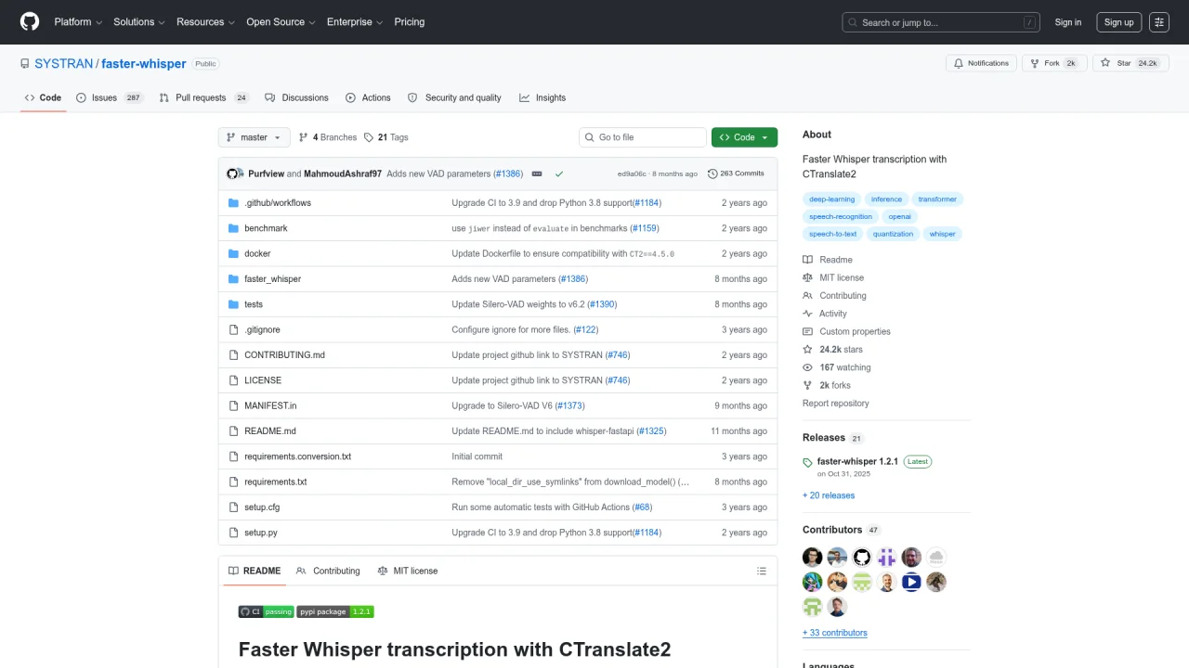Expand the Enterprise menu

tap(355, 22)
